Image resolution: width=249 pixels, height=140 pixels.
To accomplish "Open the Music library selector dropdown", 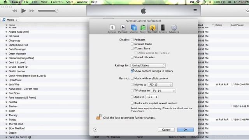I will 10,20.
